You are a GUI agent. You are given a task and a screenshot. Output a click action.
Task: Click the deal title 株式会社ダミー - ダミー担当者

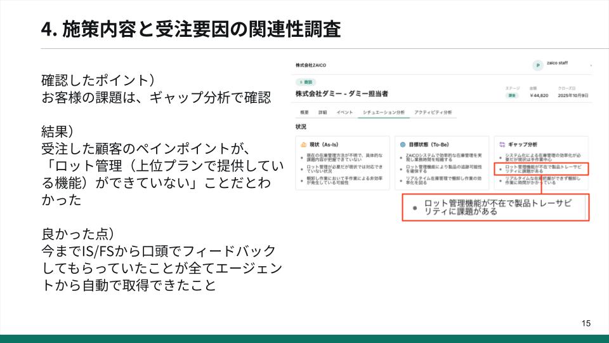point(342,94)
